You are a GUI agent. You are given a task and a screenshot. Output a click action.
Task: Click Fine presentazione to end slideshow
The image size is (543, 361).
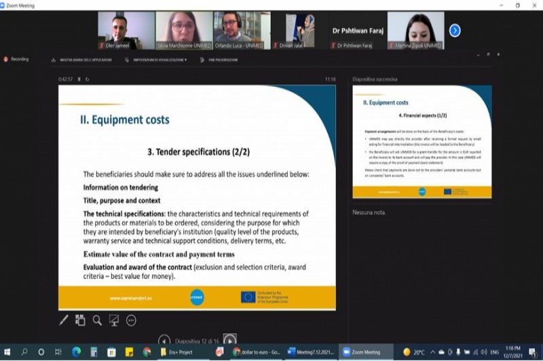click(x=221, y=60)
